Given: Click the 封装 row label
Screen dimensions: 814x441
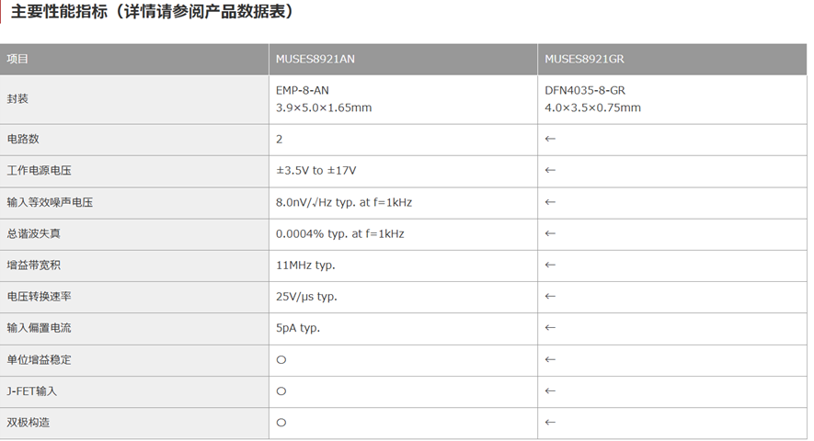Looking at the screenshot, I should (18, 98).
